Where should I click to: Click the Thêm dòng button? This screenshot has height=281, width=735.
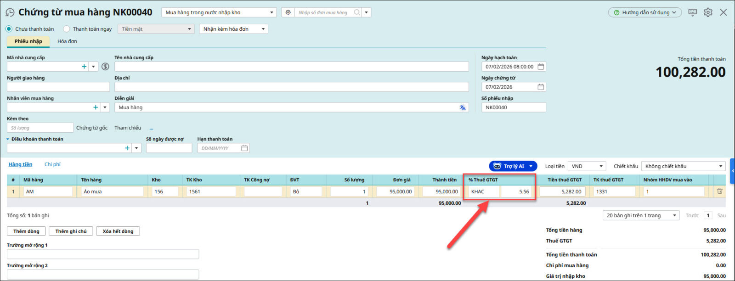tap(26, 231)
